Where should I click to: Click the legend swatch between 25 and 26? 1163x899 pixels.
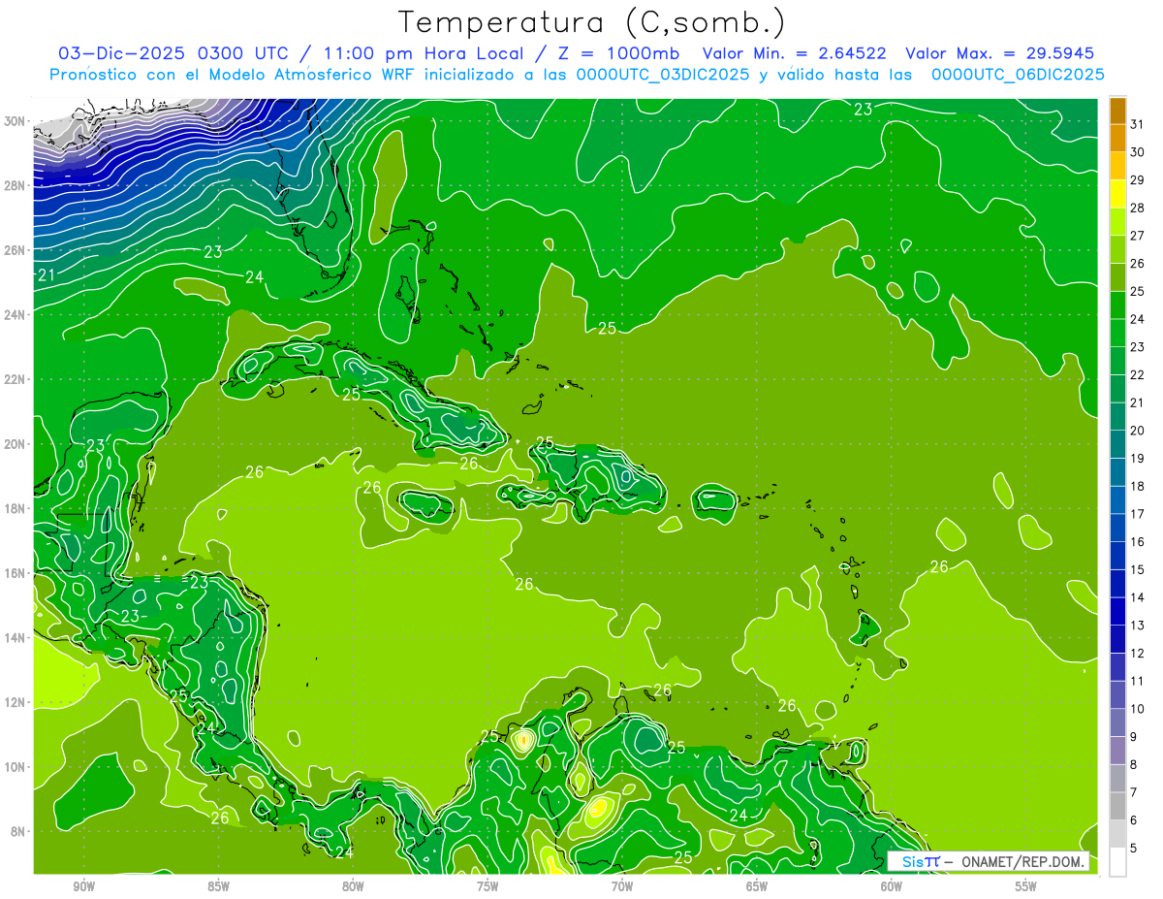pyautogui.click(x=1117, y=277)
